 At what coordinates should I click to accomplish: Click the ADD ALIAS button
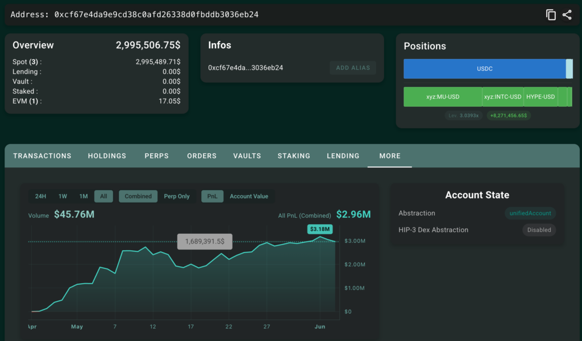pos(353,68)
